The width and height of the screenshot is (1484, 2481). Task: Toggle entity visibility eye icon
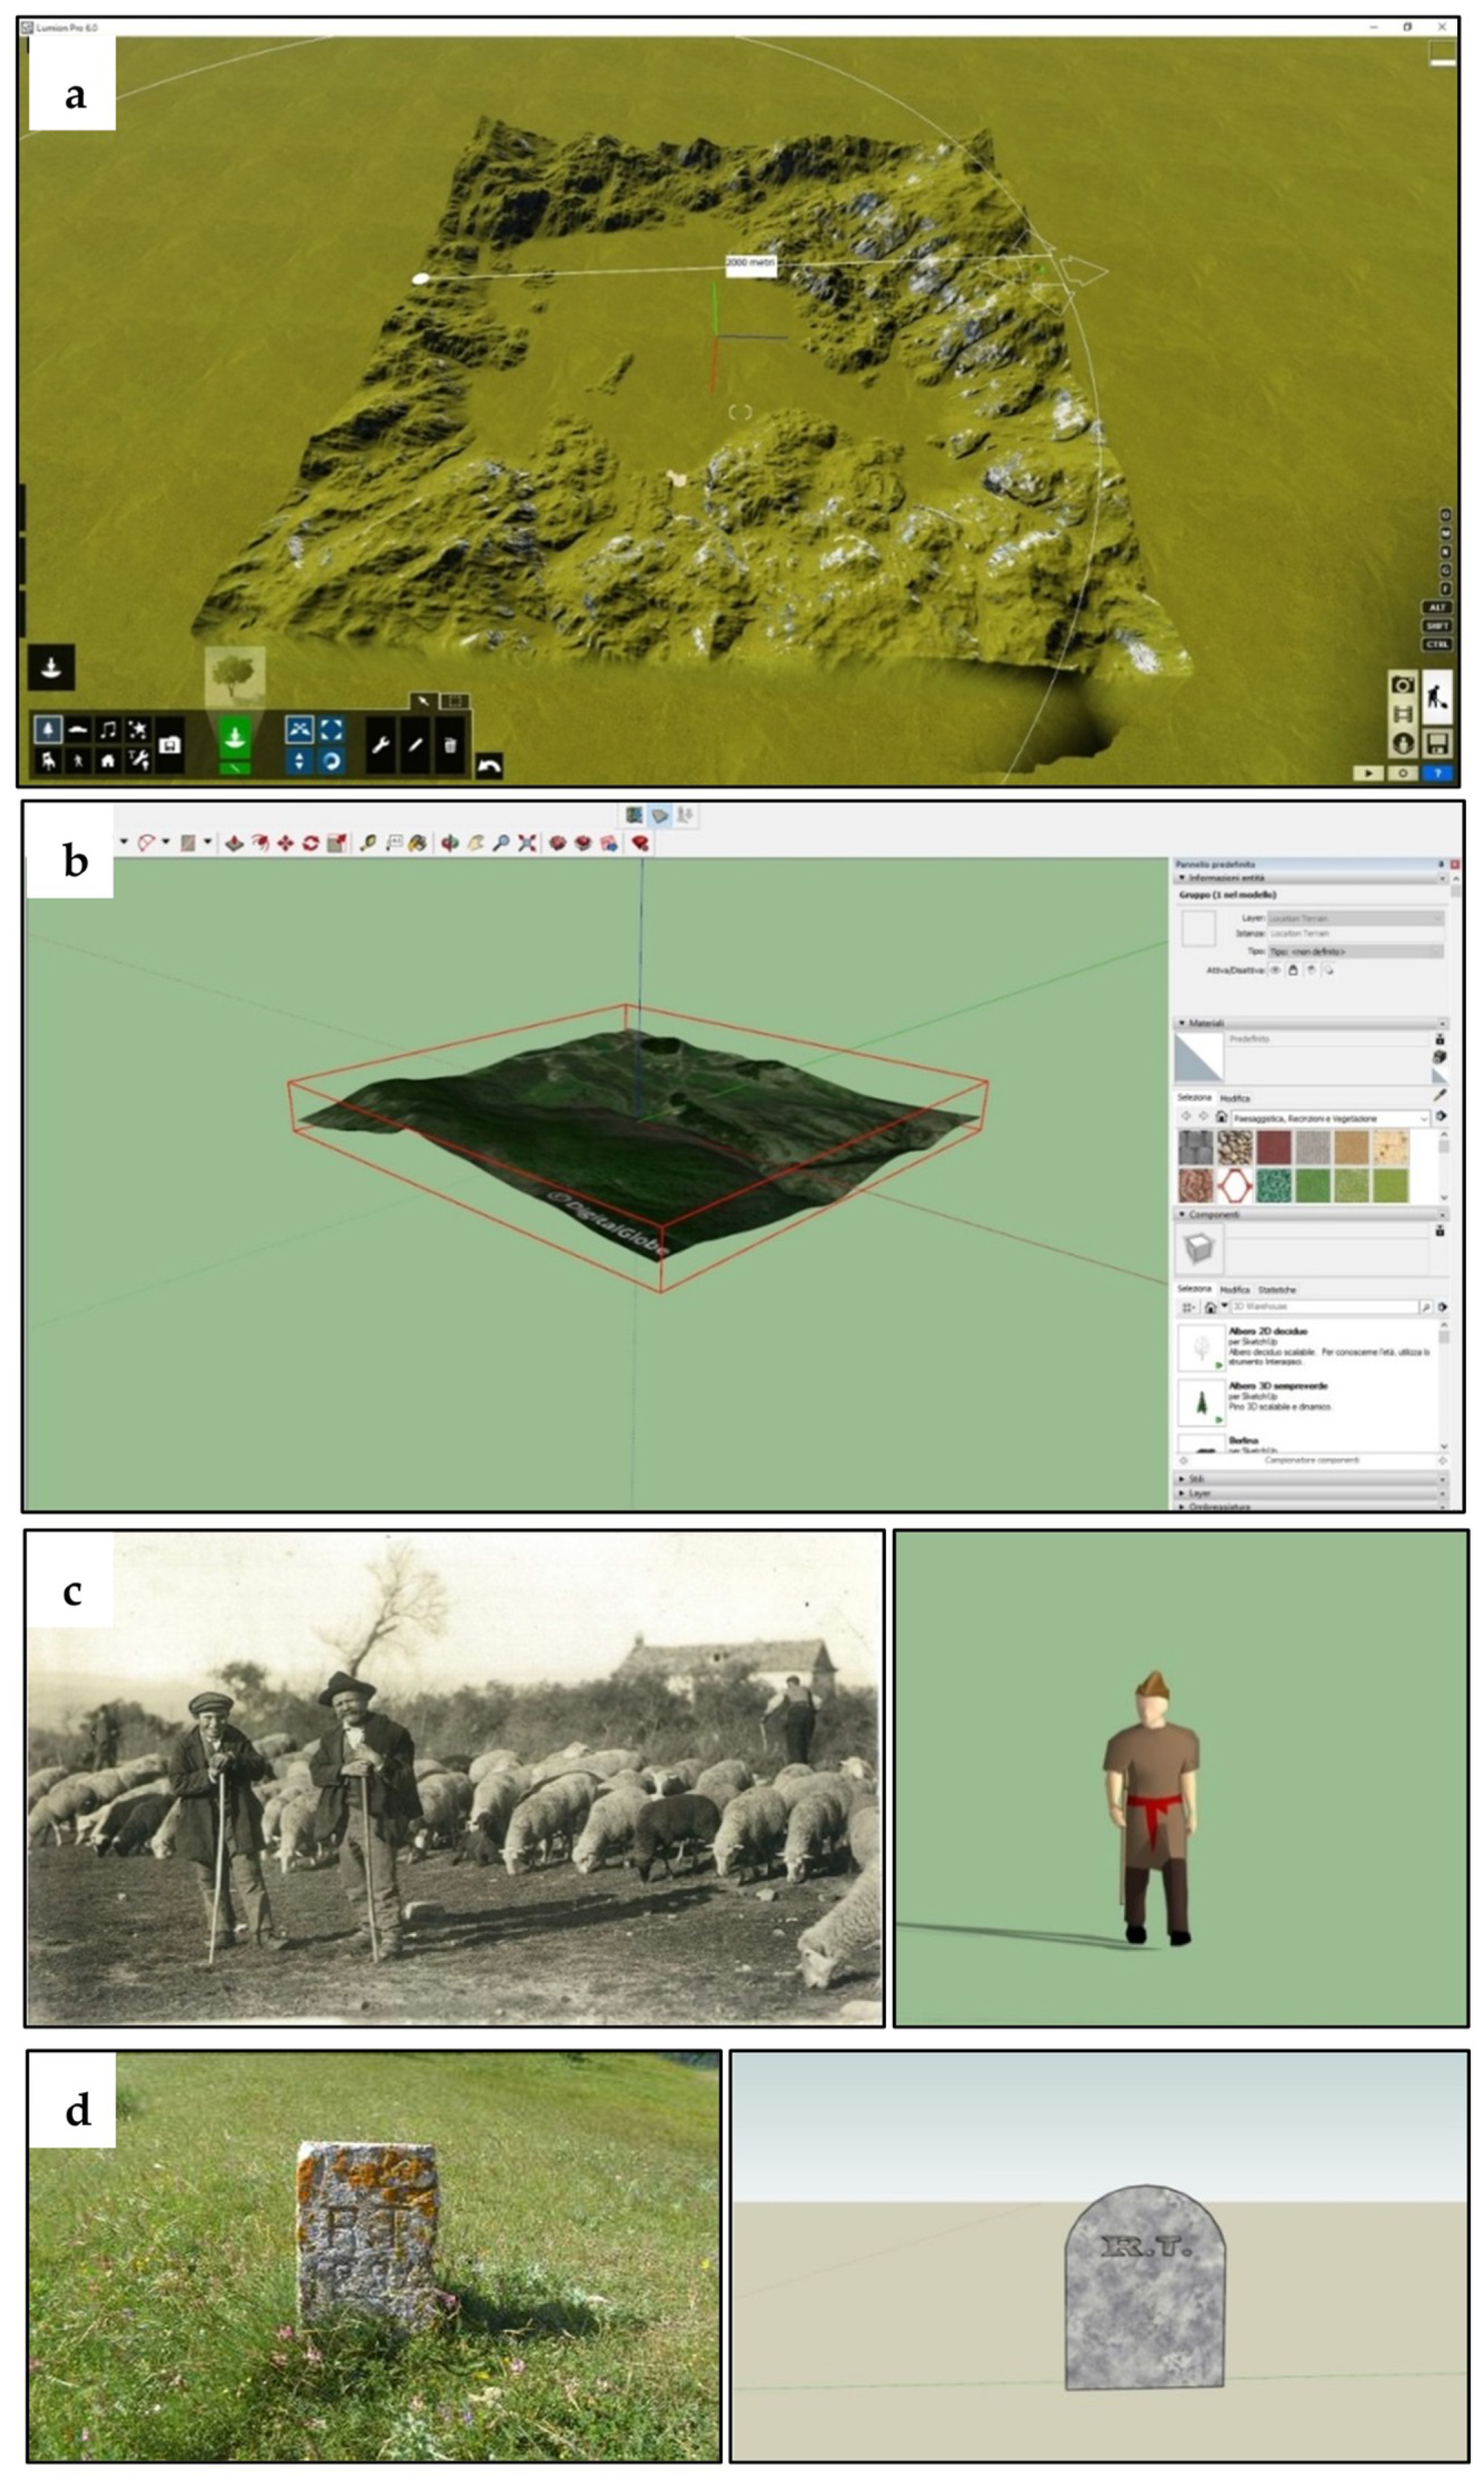tap(1275, 970)
